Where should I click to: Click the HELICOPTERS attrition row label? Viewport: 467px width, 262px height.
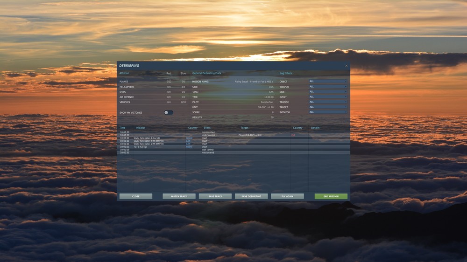pyautogui.click(x=127, y=87)
